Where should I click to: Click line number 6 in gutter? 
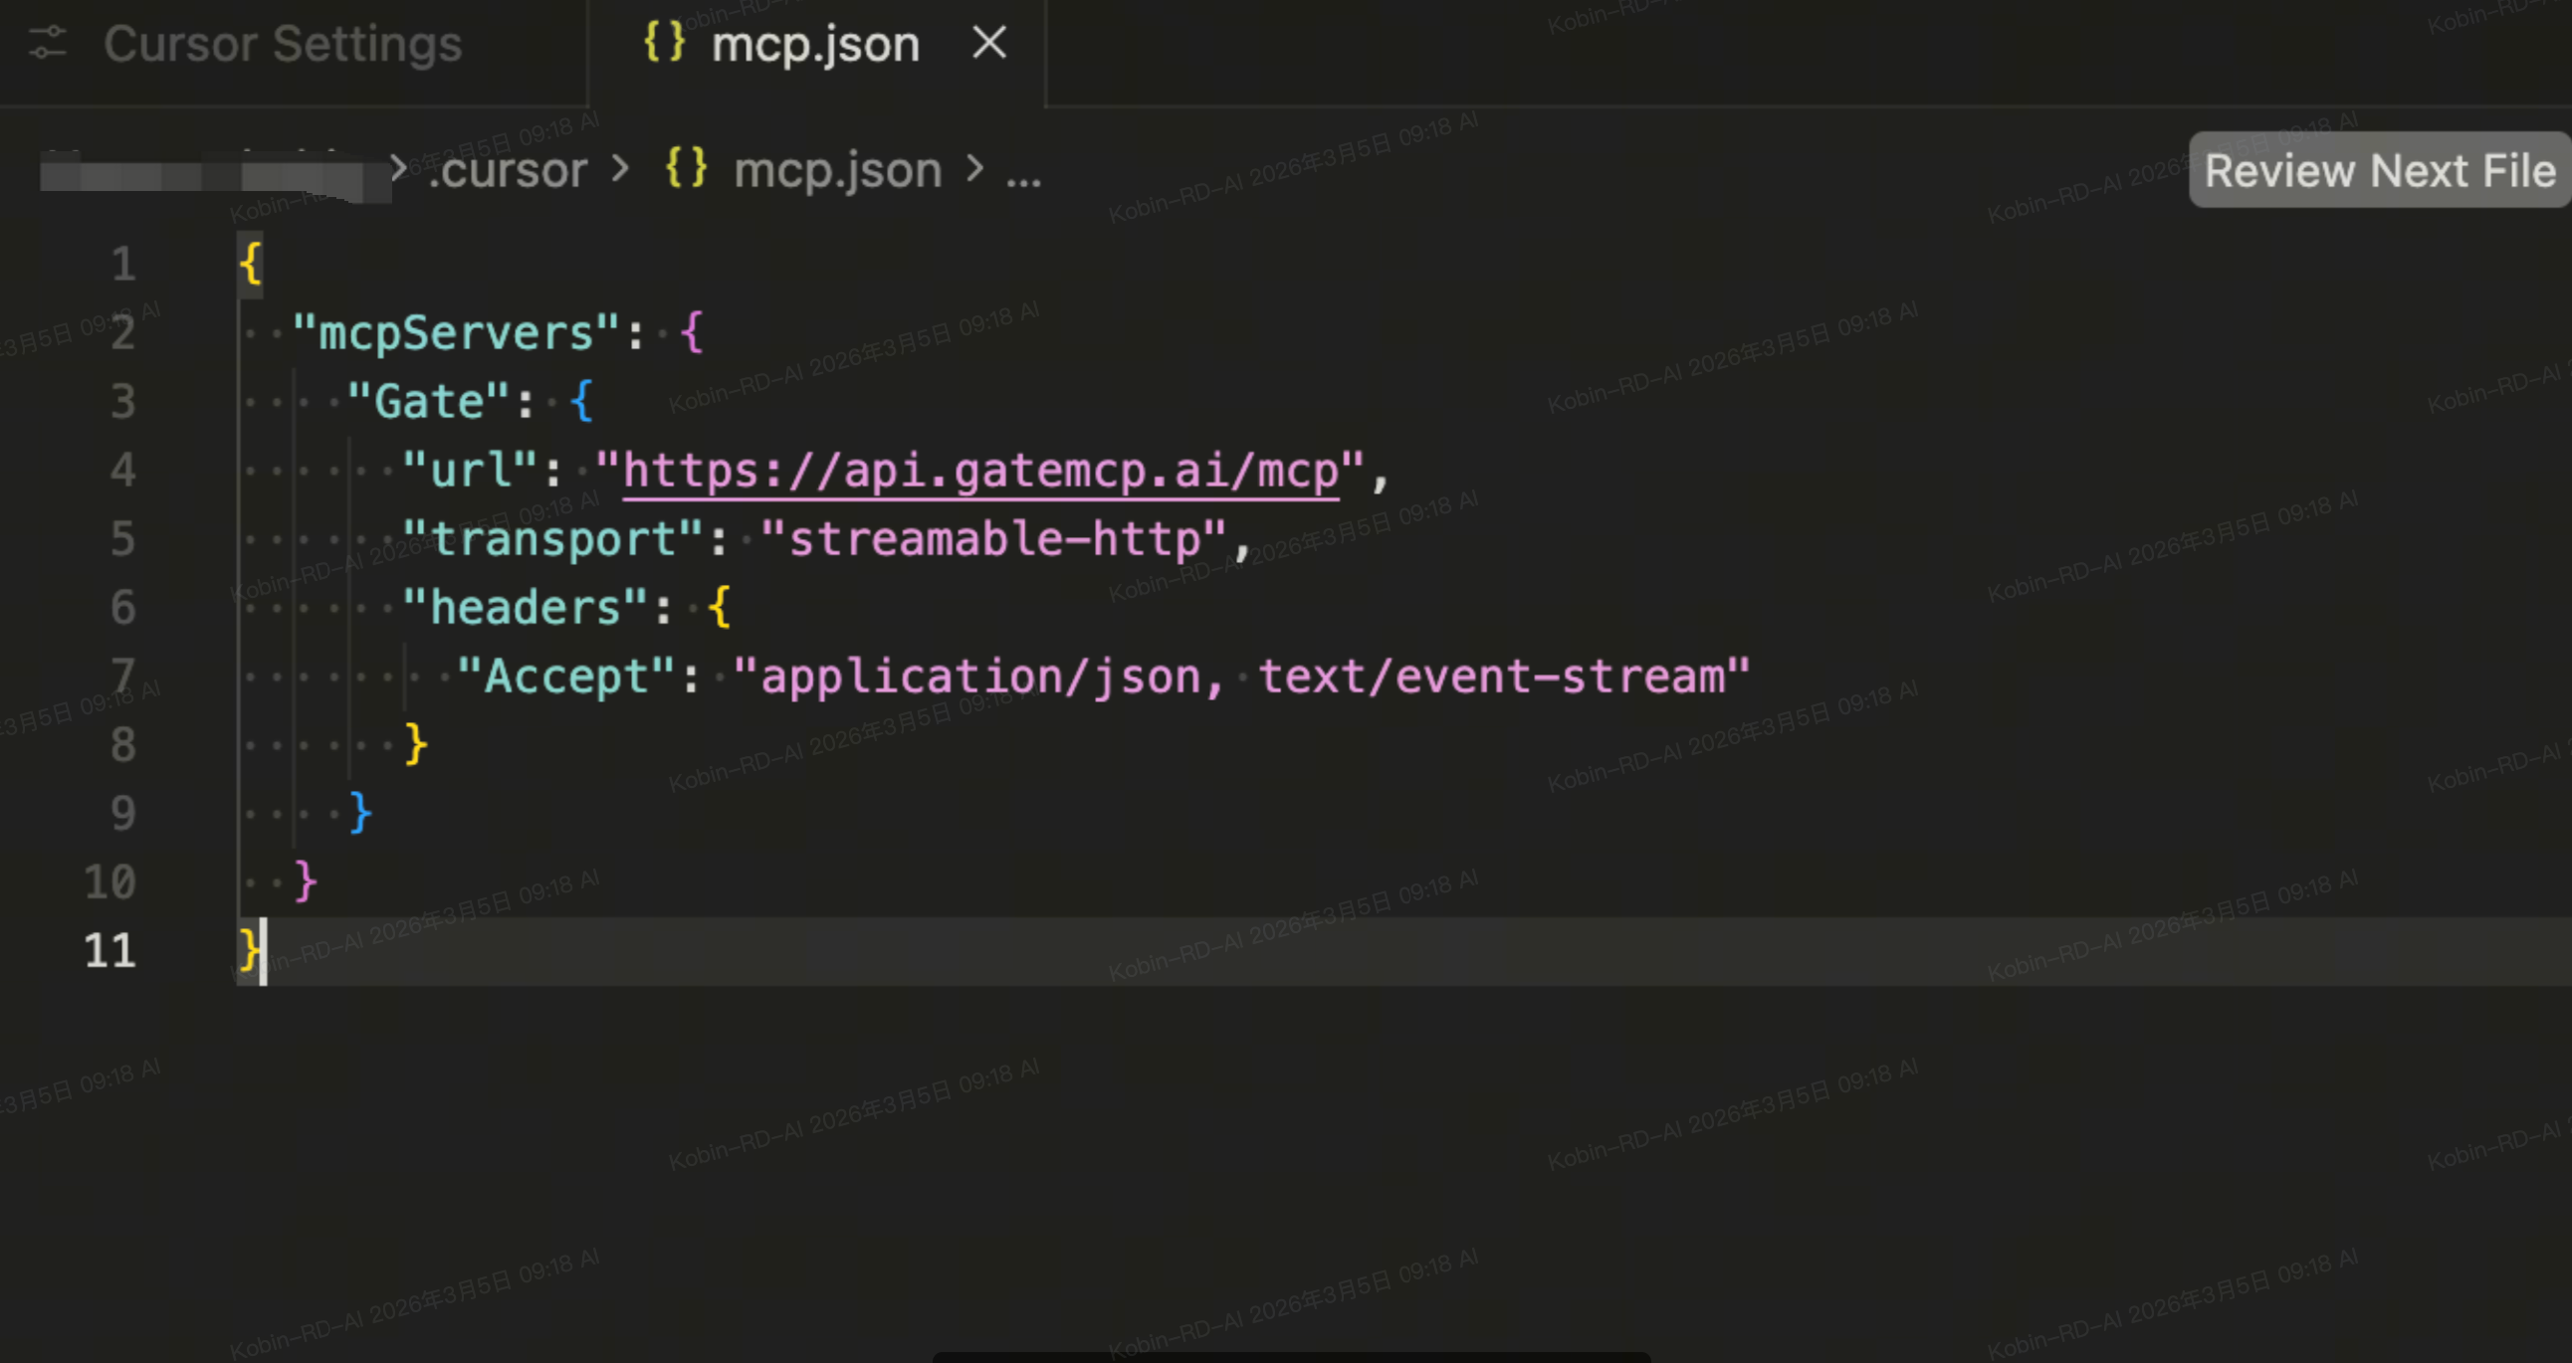pos(122,608)
